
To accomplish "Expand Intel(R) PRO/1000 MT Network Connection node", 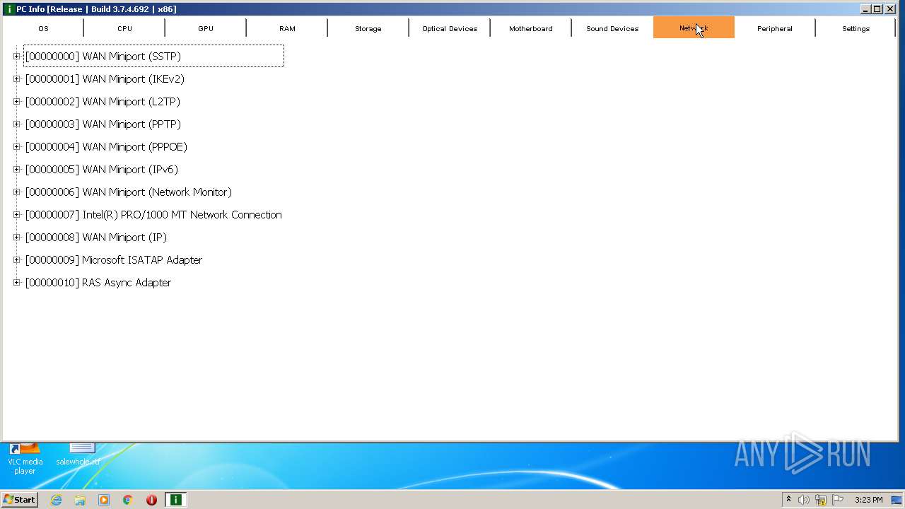I will coord(17,215).
